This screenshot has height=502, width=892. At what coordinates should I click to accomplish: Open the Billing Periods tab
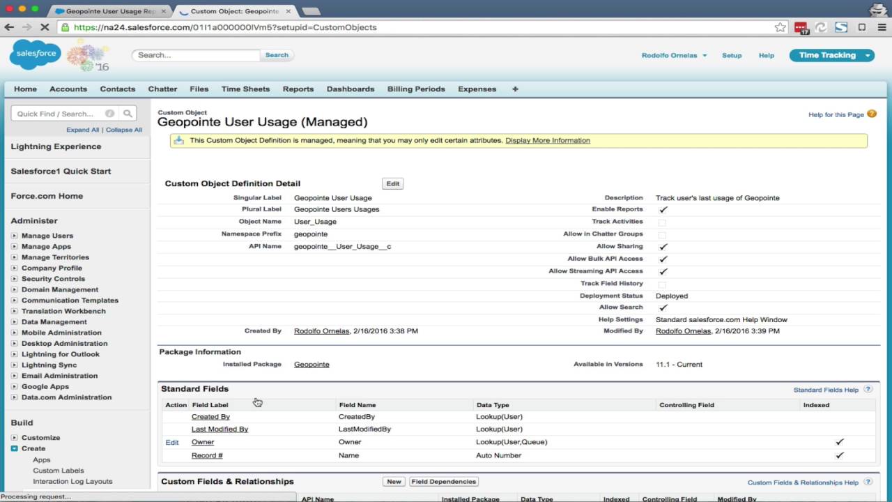pyautogui.click(x=416, y=89)
